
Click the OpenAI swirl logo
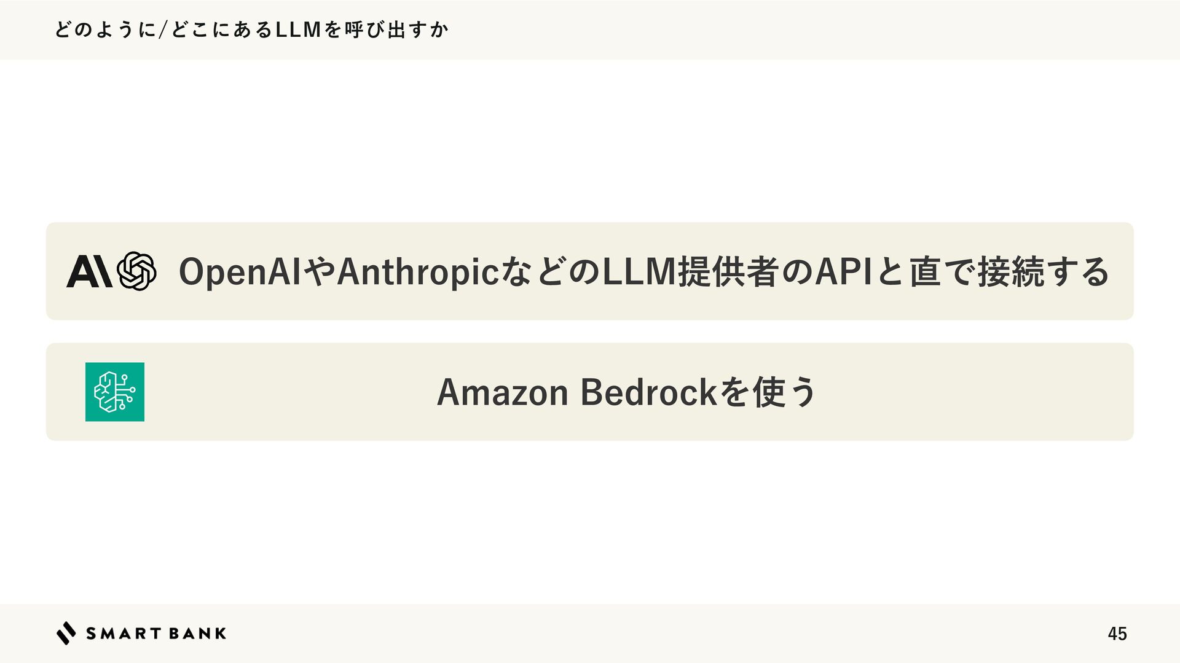coord(136,271)
